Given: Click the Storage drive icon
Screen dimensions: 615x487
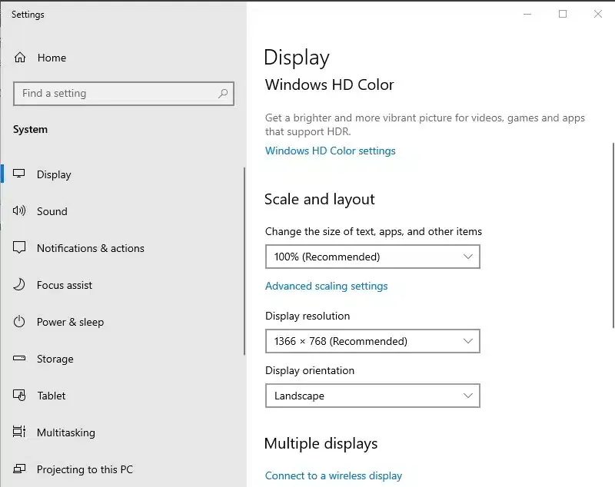Looking at the screenshot, I should click(x=18, y=359).
